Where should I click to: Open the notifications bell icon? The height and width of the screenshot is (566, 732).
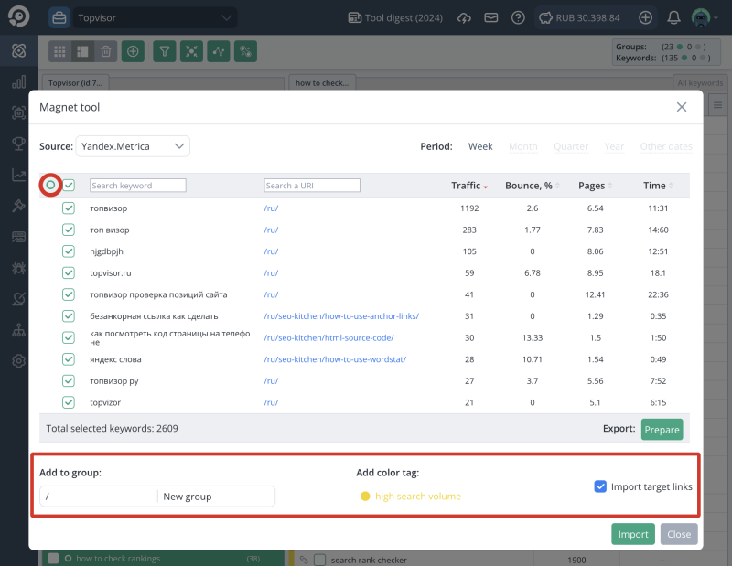pyautogui.click(x=674, y=16)
